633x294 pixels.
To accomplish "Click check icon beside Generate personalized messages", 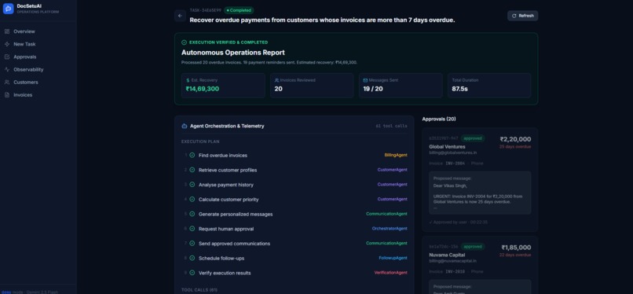I will [x=192, y=214].
